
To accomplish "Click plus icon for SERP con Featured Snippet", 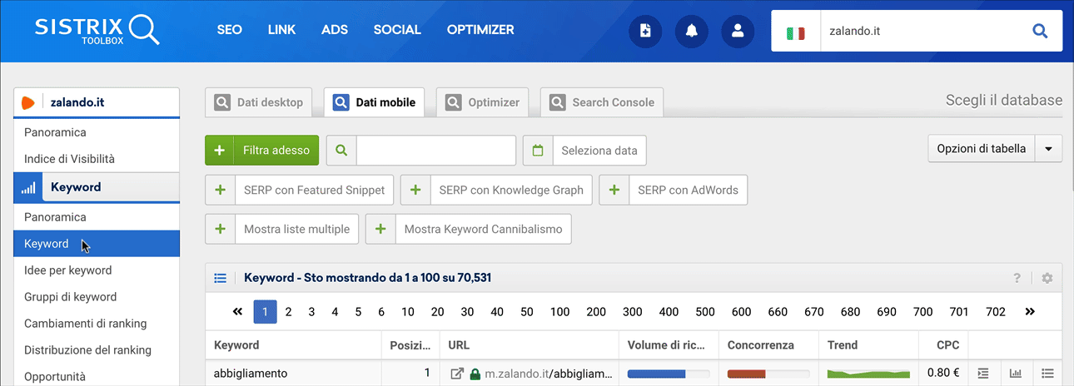I will [x=220, y=190].
